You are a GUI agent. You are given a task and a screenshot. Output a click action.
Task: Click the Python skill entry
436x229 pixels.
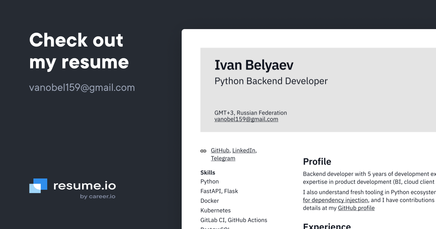[x=210, y=181]
